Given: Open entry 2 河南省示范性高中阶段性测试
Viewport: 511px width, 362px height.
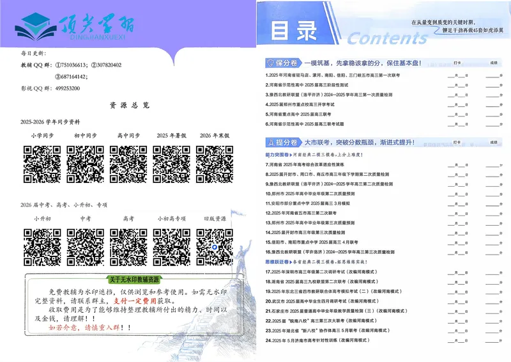Looking at the screenshot, I should pyautogui.click(x=307, y=85).
